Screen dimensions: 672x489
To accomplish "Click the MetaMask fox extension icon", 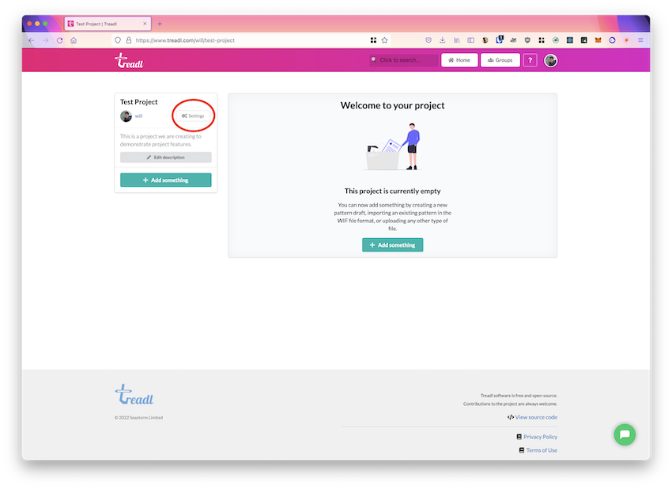I will tap(598, 40).
